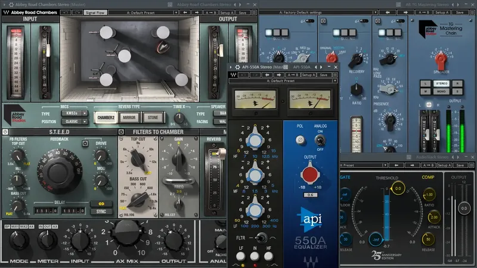Select STEREO mode in TG Mastering Chain
Viewport: 477px width, 268px height.
tap(441, 83)
